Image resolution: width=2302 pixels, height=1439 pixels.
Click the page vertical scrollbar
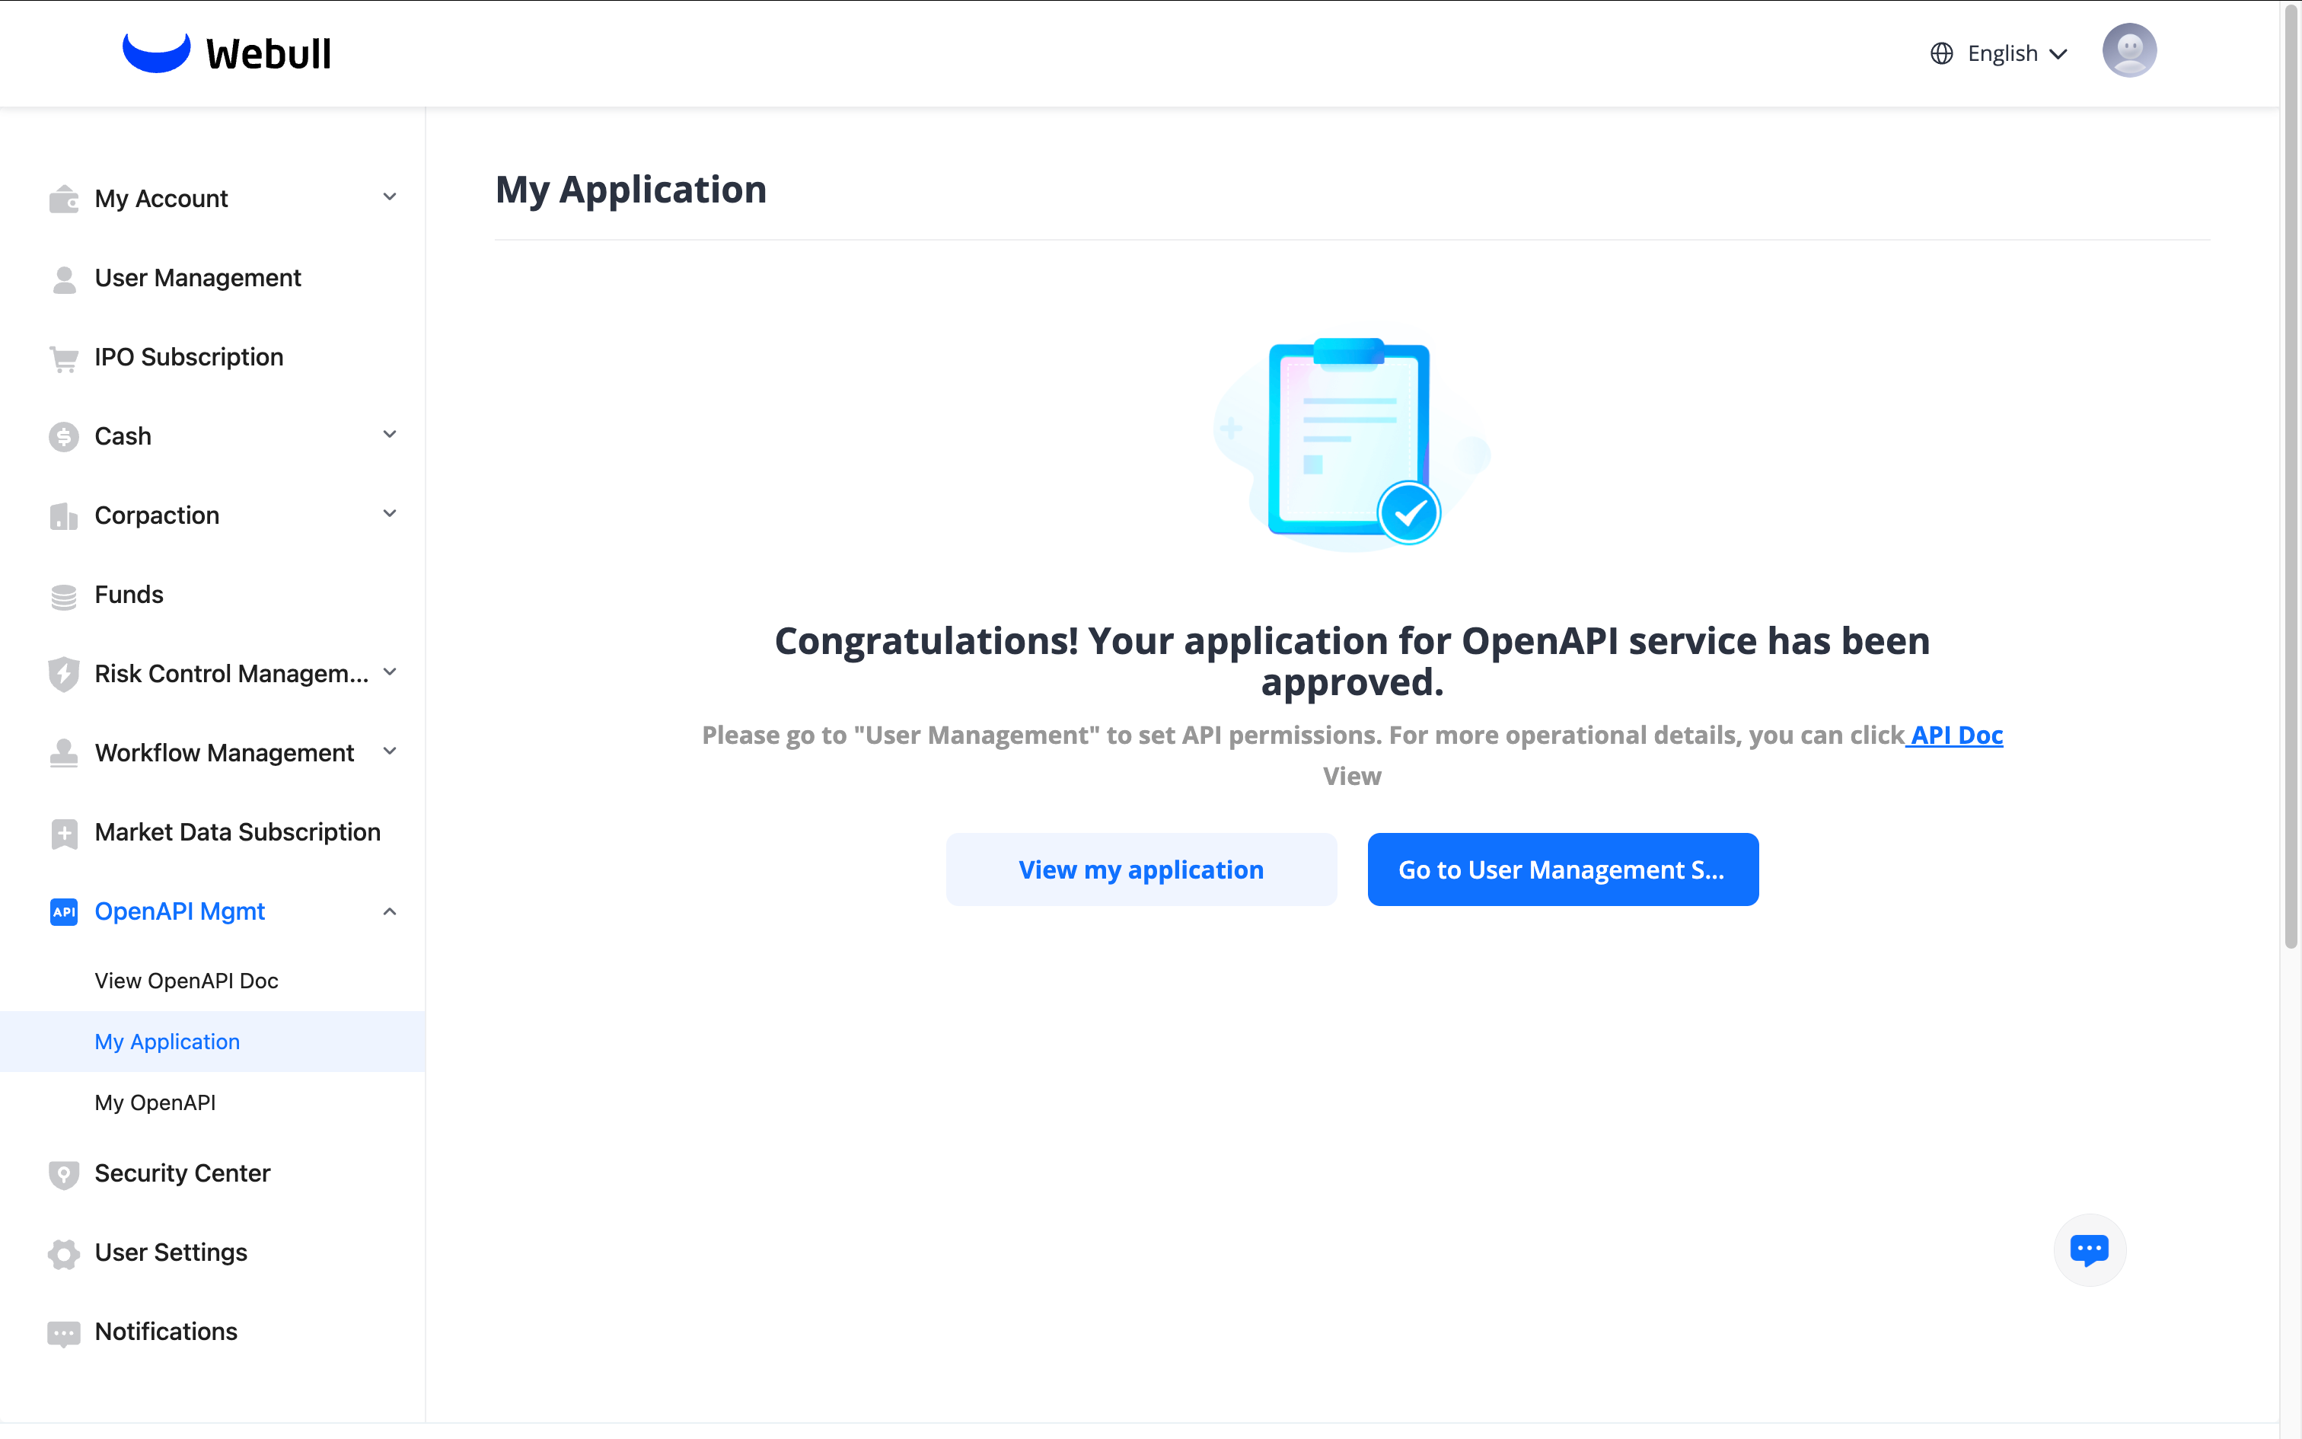coord(2291,476)
